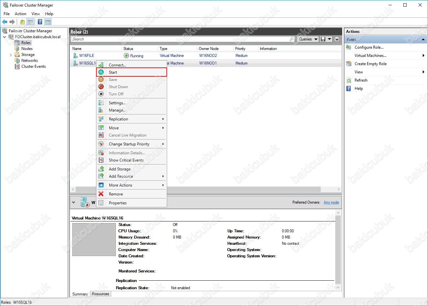Collapse the FOCluster.bakicubuk.local tree node

point(5,37)
